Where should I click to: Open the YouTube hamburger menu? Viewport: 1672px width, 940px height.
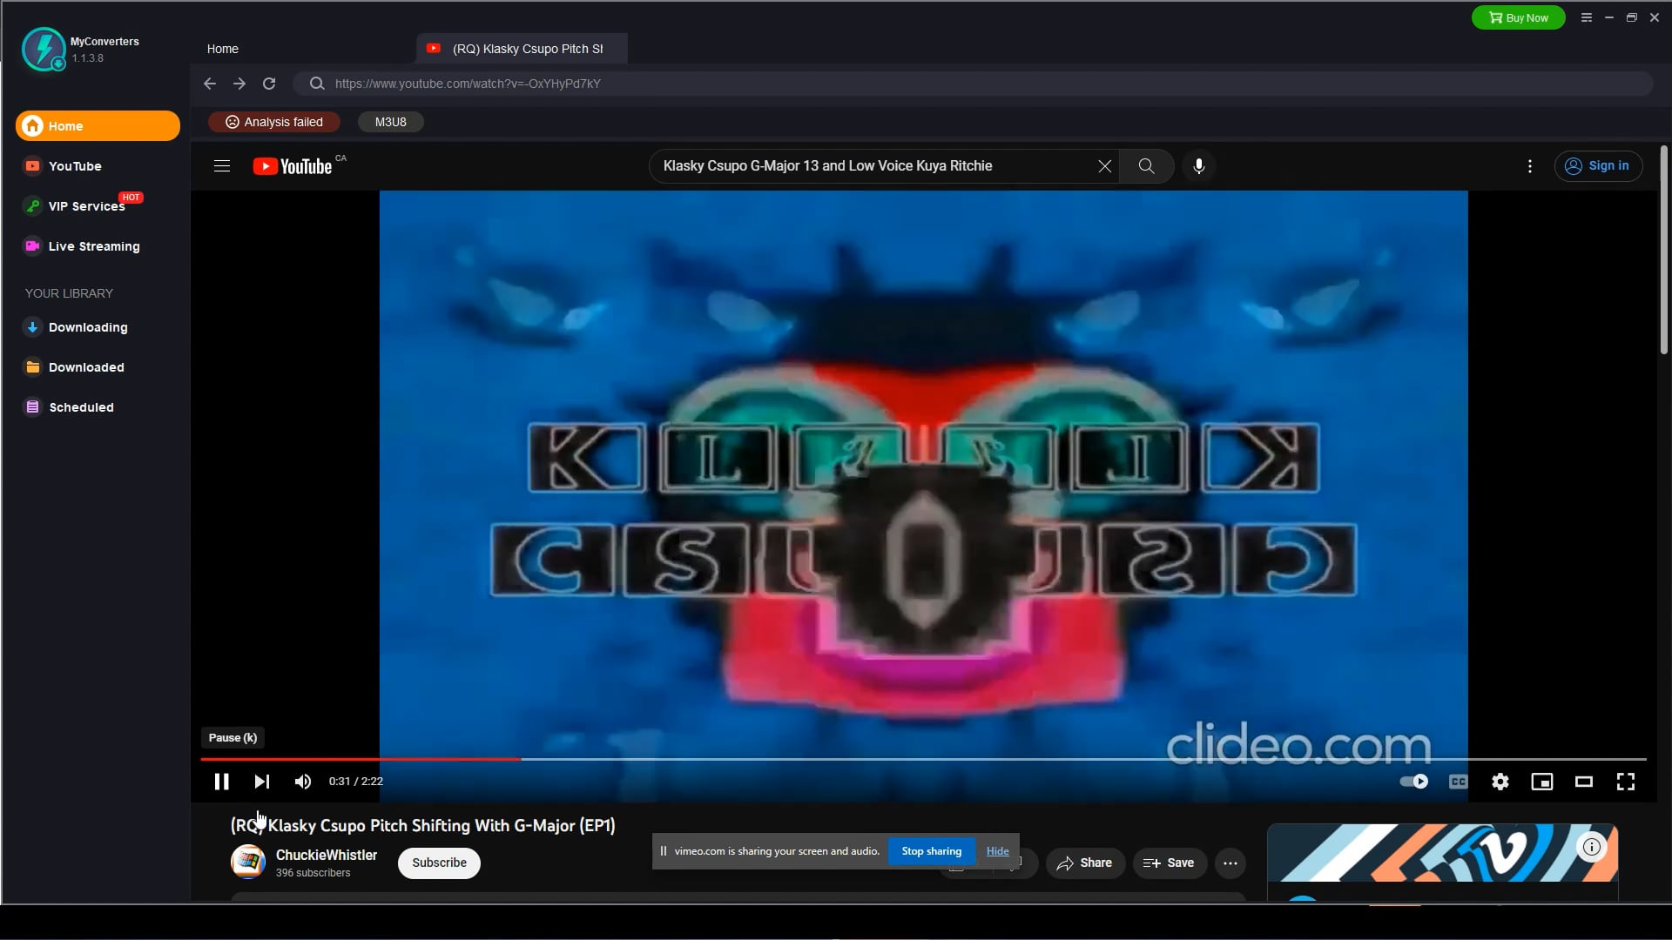tap(222, 165)
